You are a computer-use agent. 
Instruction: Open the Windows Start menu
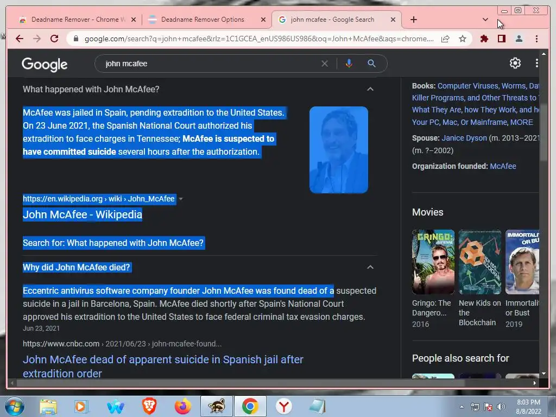(x=15, y=406)
